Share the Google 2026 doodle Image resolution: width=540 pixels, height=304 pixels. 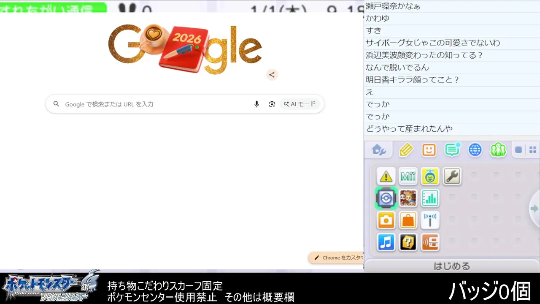272,75
